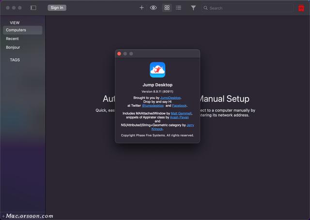The width and height of the screenshot is (310, 220).
Task: Click the plus icon at sidebar bottom
Action: point(3,216)
